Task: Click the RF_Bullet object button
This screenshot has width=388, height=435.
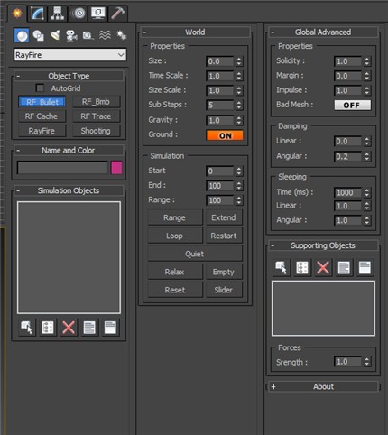Action: click(x=42, y=102)
